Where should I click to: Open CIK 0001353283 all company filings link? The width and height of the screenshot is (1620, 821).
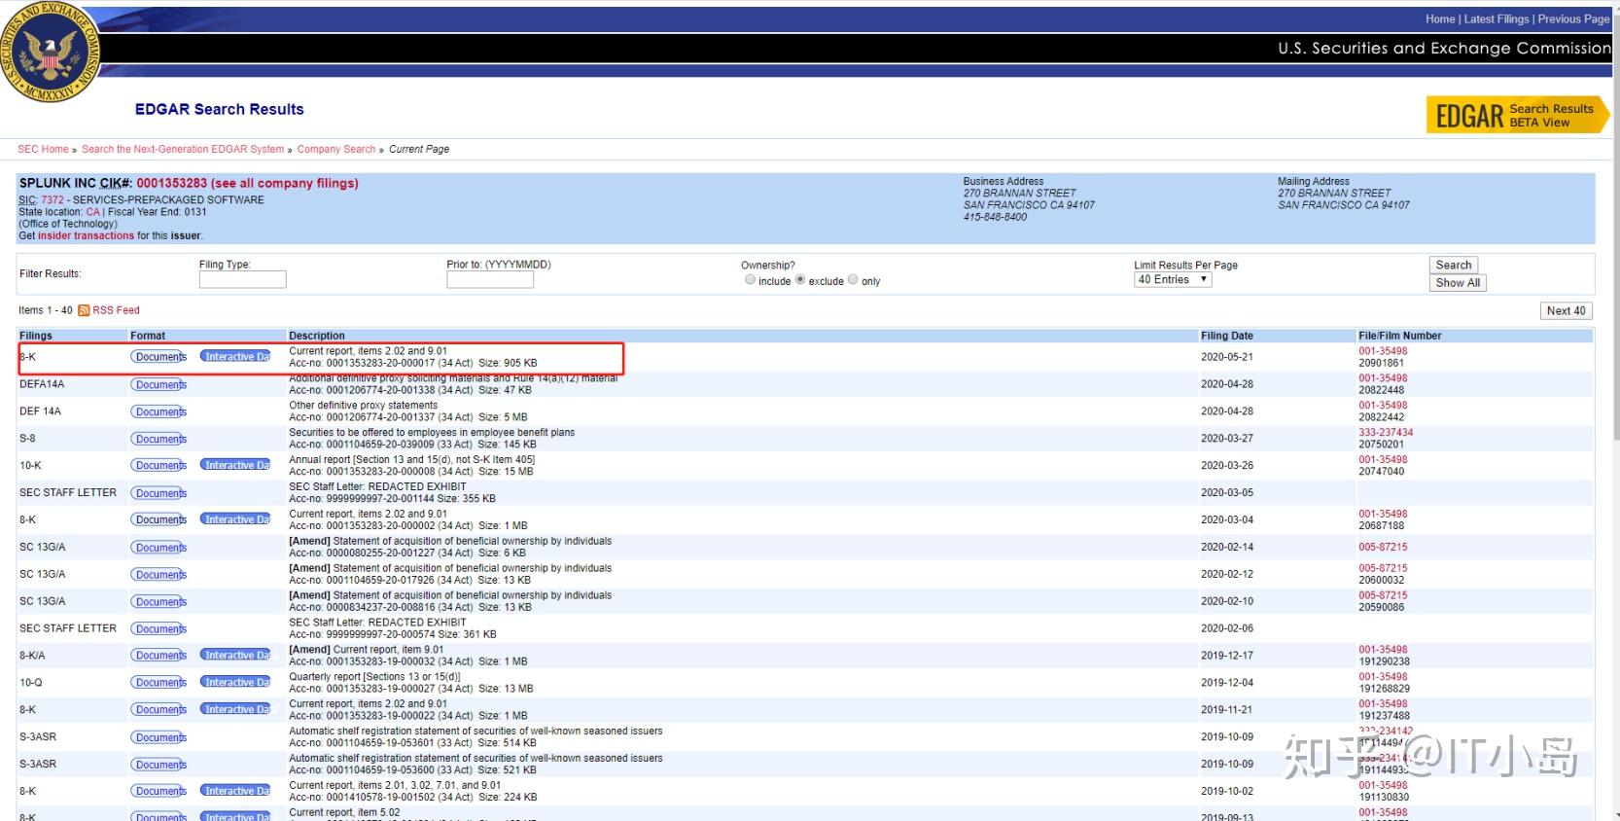coord(247,183)
